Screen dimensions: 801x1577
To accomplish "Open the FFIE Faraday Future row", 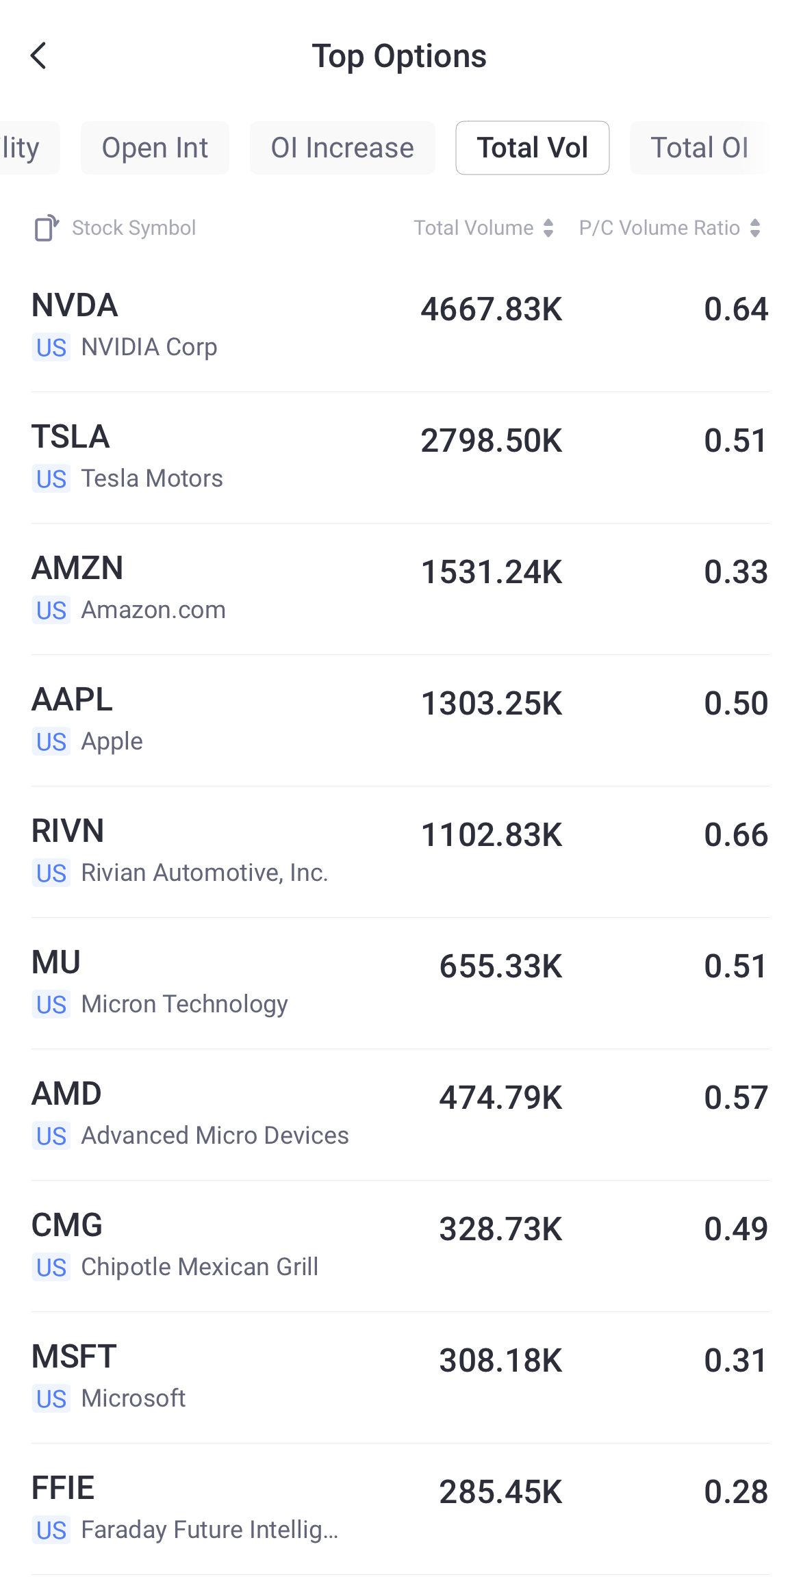I will (x=400, y=1509).
